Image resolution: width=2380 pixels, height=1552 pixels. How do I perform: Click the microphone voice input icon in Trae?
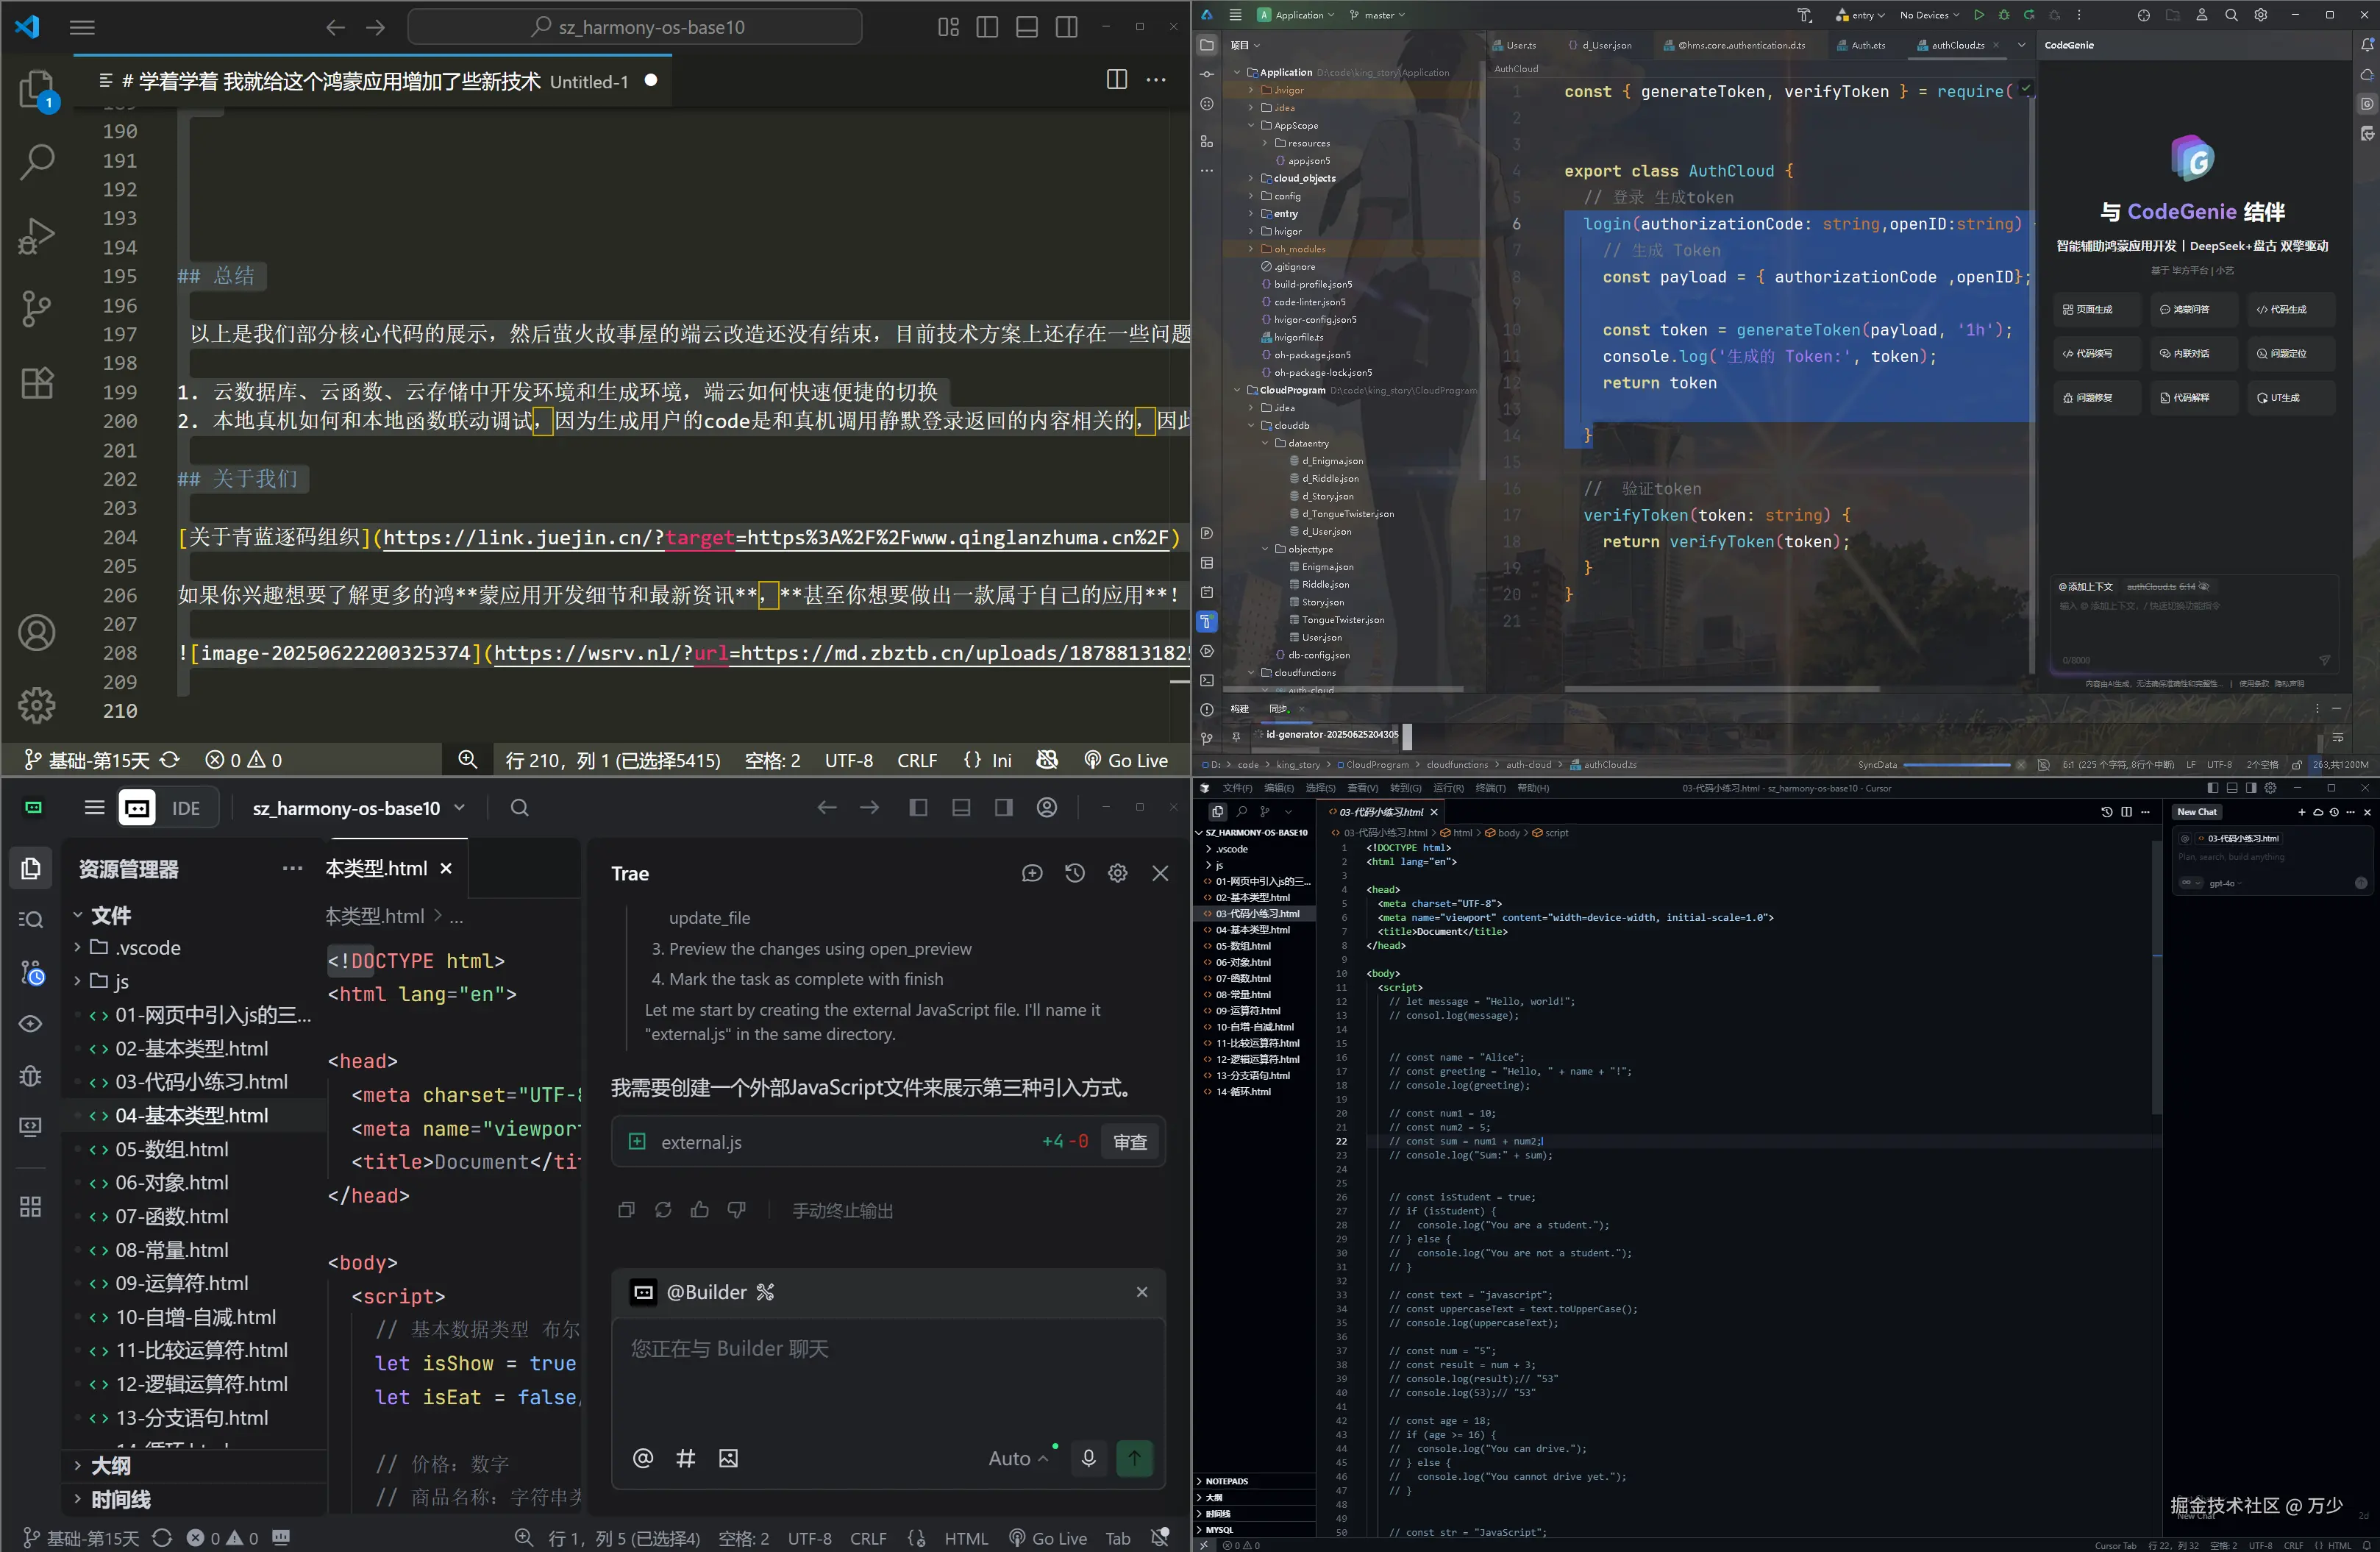click(1089, 1458)
